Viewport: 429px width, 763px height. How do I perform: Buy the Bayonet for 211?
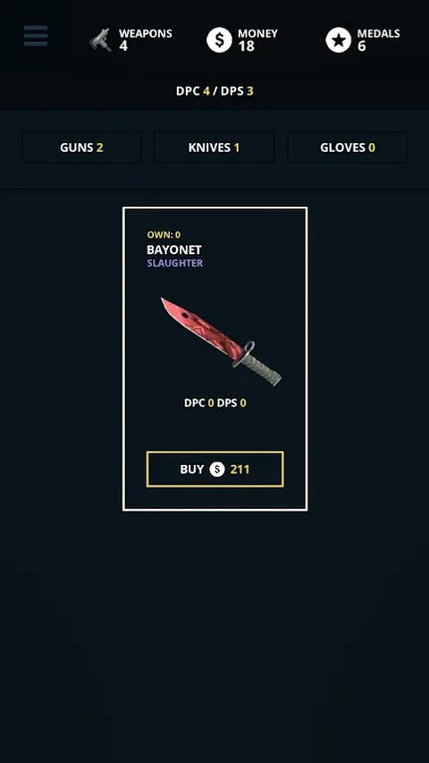coord(215,469)
